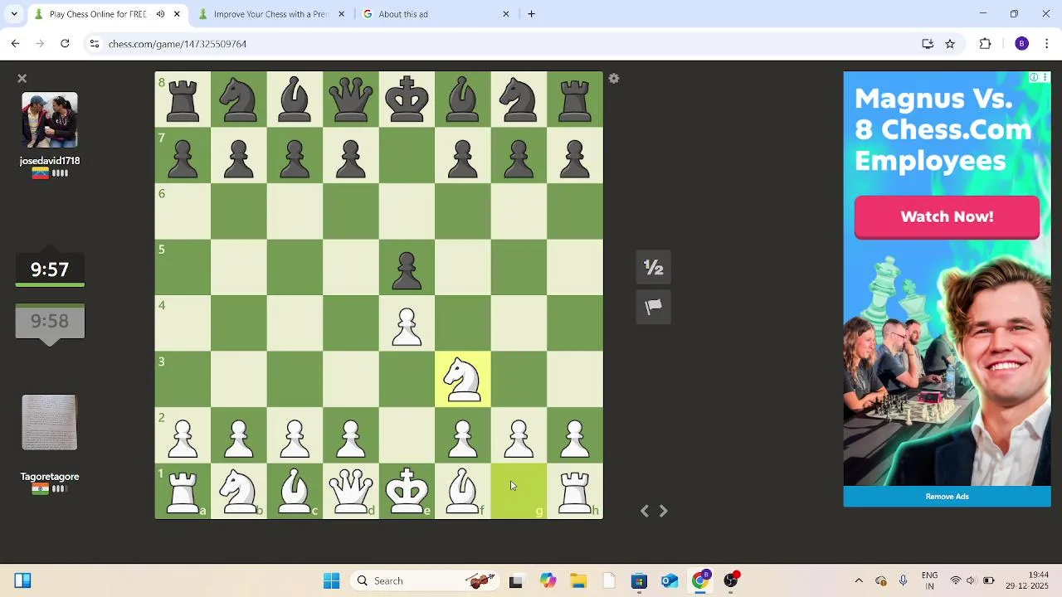Image resolution: width=1062 pixels, height=597 pixels.
Task: Show hidden system tray icons
Action: [x=859, y=581]
